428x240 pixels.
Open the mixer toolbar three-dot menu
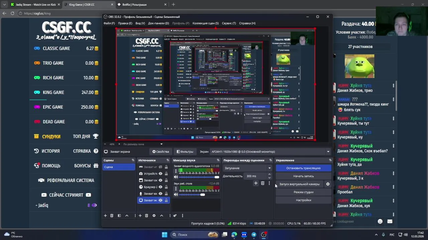point(182,216)
